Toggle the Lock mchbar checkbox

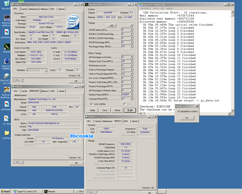click(x=91, y=104)
